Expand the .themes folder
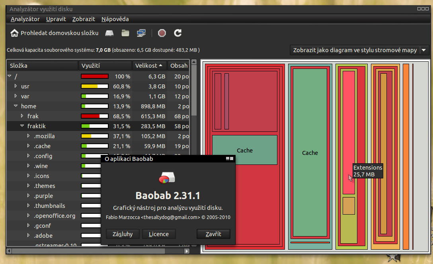The image size is (433, 264). (x=28, y=186)
